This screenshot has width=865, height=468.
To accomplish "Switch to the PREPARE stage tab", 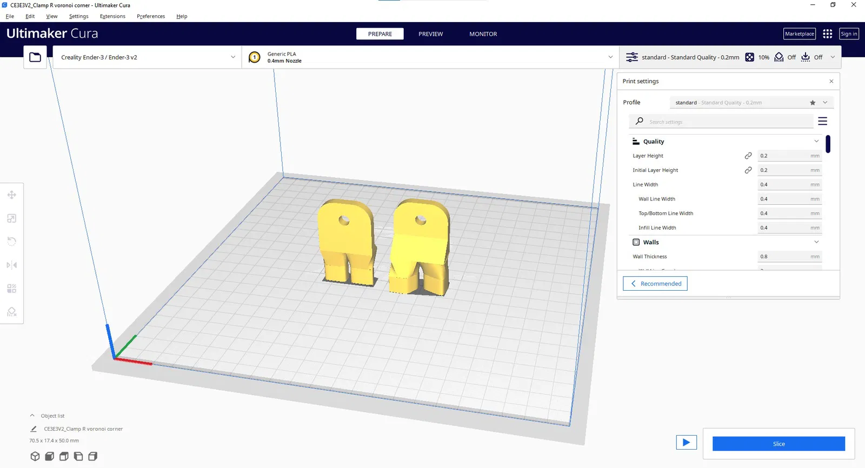I will [x=380, y=34].
